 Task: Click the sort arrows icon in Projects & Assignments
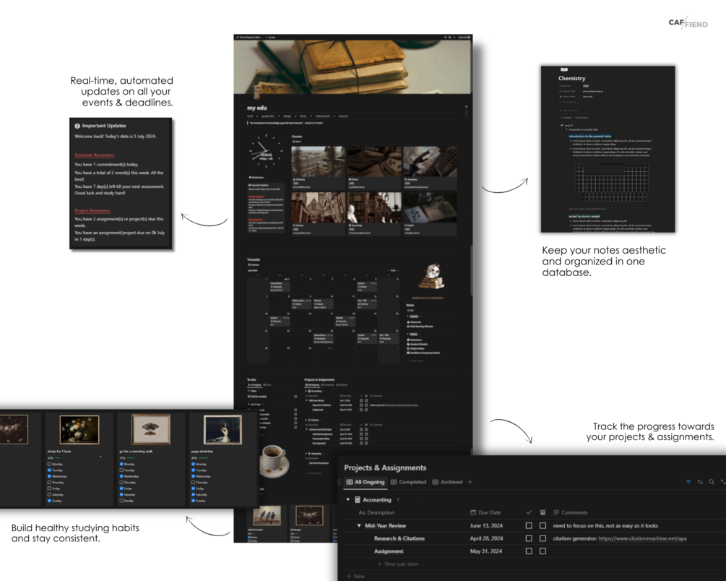point(700,482)
